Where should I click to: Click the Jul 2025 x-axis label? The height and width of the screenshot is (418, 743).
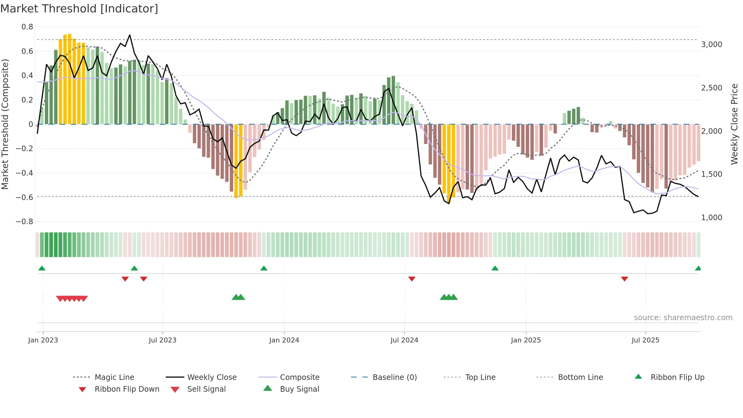(x=645, y=340)
